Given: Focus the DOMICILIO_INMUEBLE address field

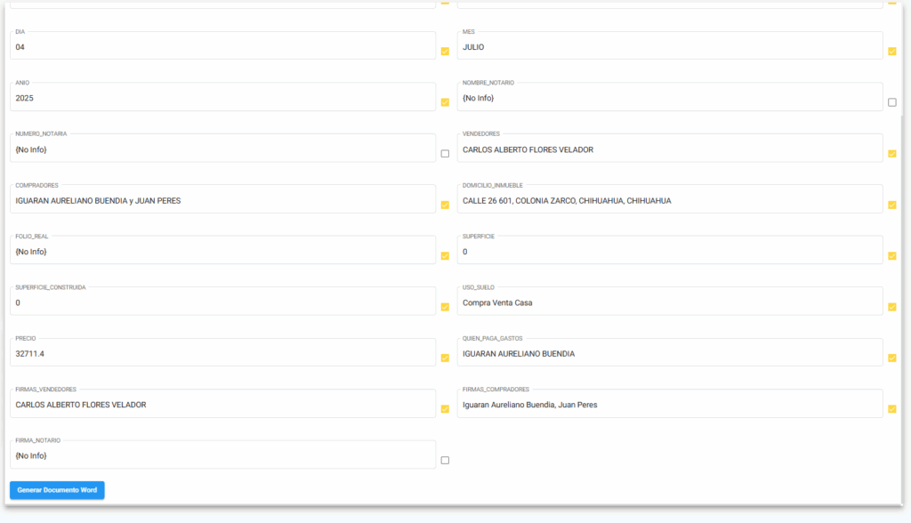Looking at the screenshot, I should point(669,200).
